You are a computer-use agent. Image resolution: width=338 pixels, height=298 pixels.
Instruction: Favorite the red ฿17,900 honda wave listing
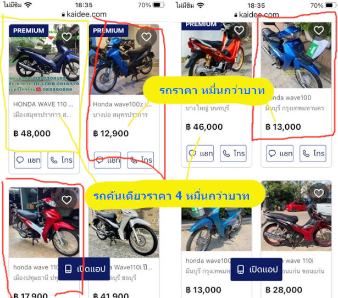click(67, 200)
